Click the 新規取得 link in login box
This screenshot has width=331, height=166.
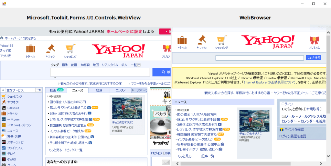point(313,109)
